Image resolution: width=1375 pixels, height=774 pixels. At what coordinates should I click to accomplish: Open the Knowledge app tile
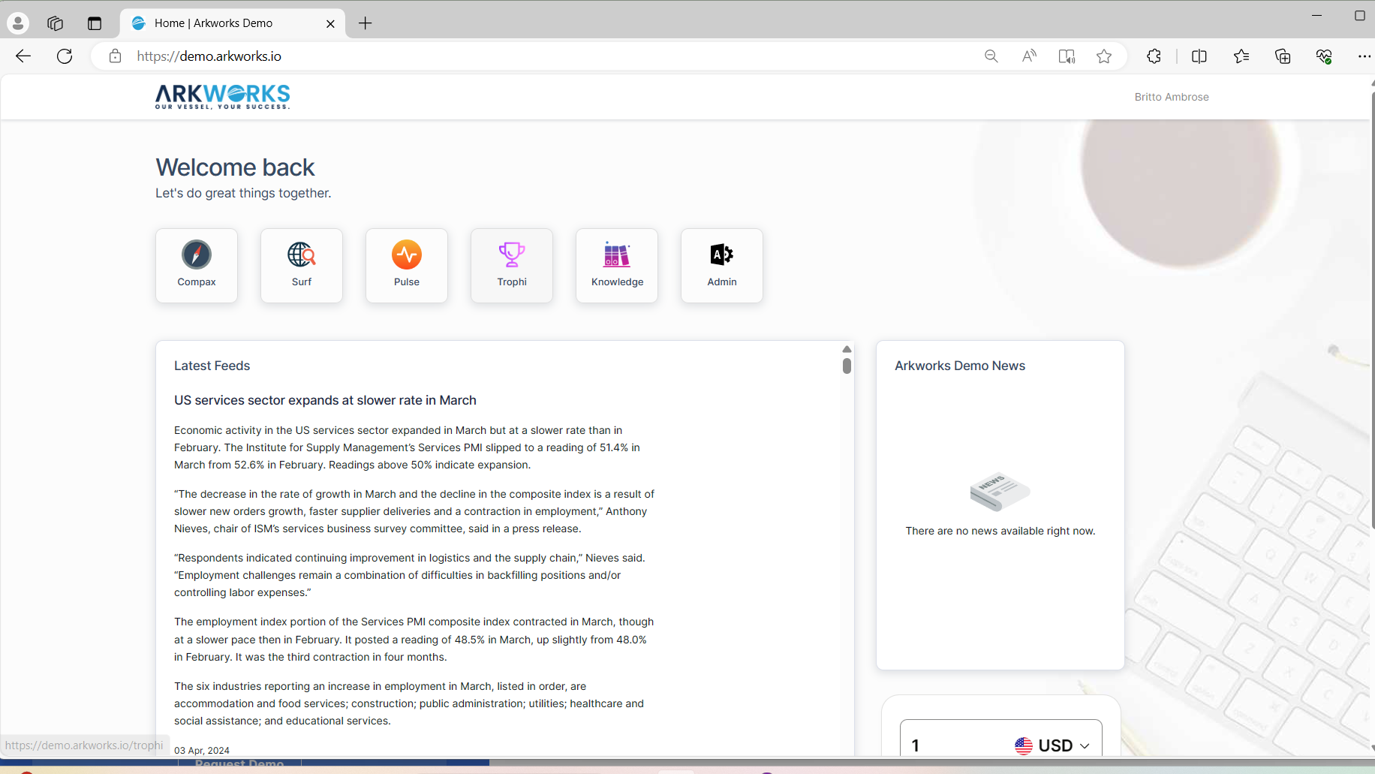pos(617,266)
